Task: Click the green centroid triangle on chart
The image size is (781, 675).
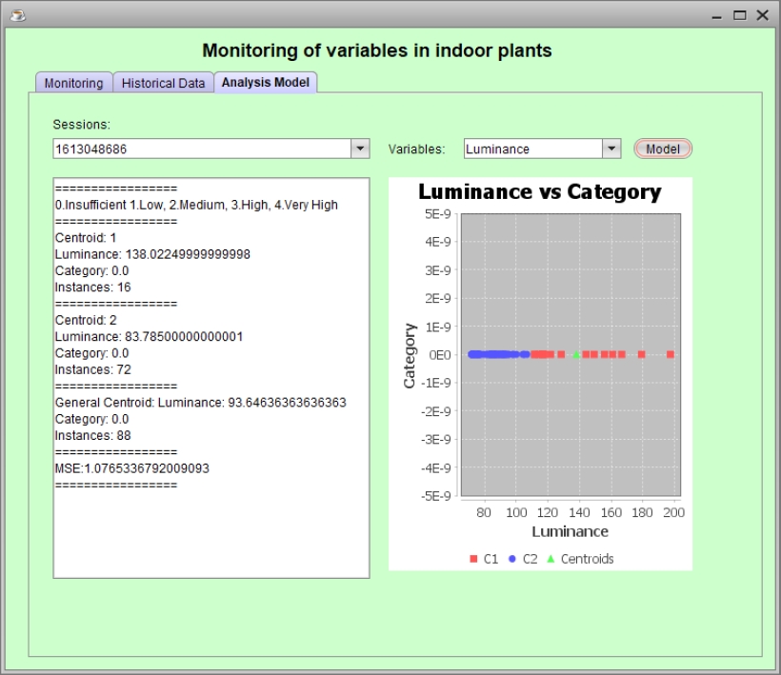Action: (575, 354)
